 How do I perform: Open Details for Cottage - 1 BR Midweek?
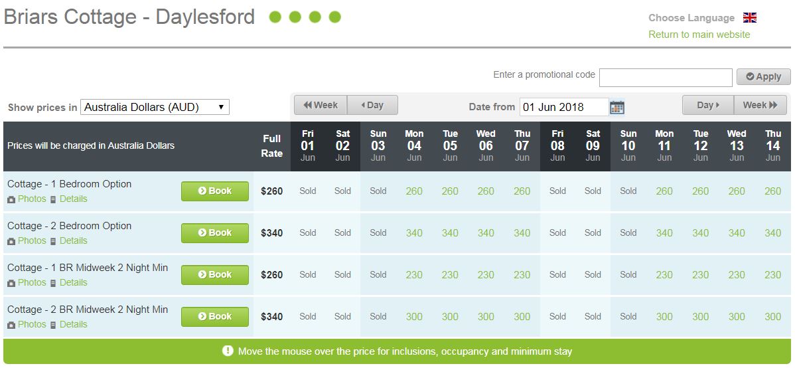pyautogui.click(x=74, y=283)
